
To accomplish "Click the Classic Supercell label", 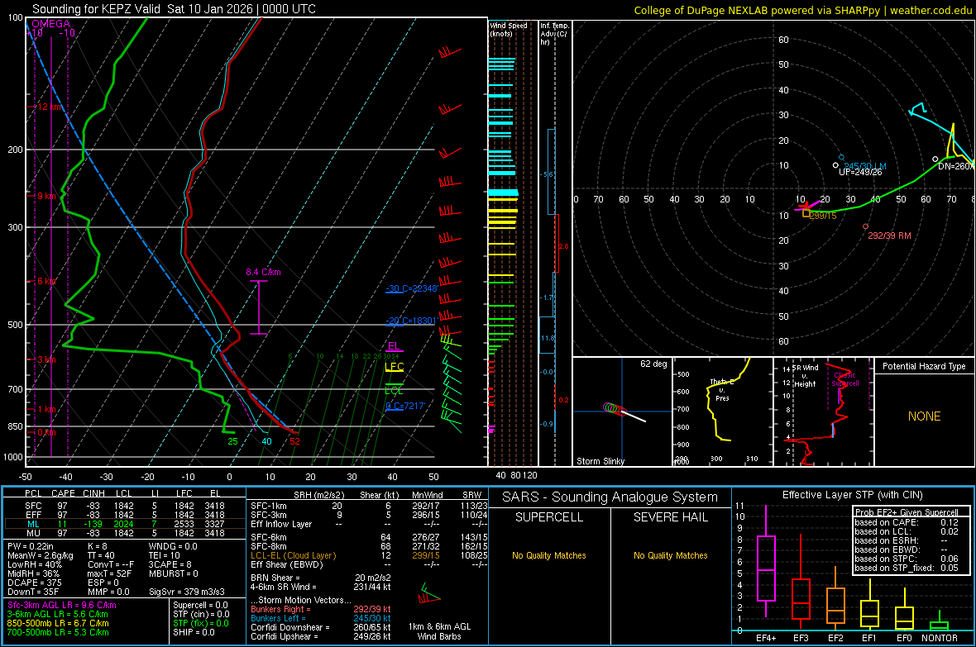I will (x=844, y=379).
